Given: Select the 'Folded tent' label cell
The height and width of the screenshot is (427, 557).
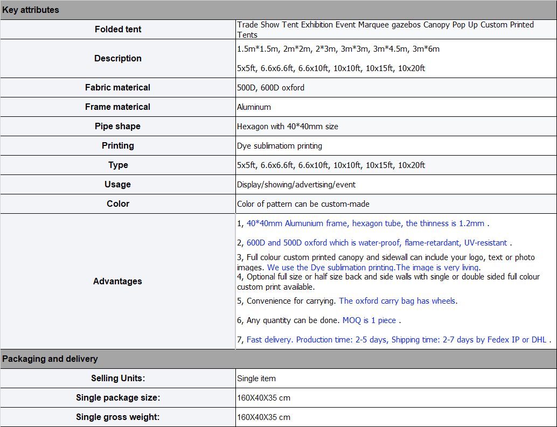Looking at the screenshot, I should [118, 30].
